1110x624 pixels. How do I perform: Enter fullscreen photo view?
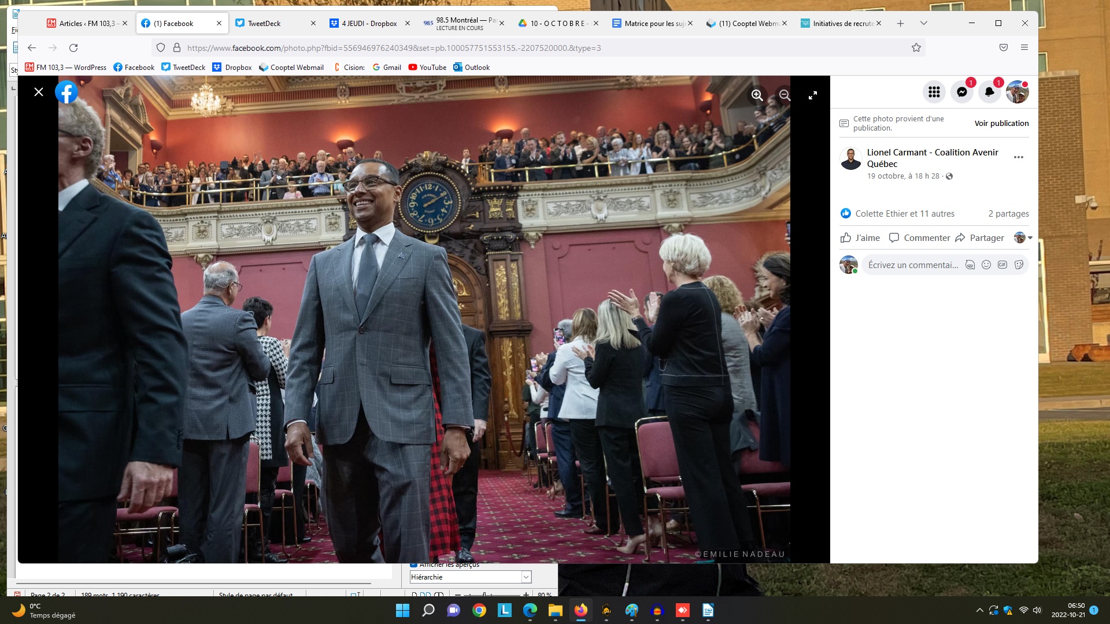[x=812, y=95]
